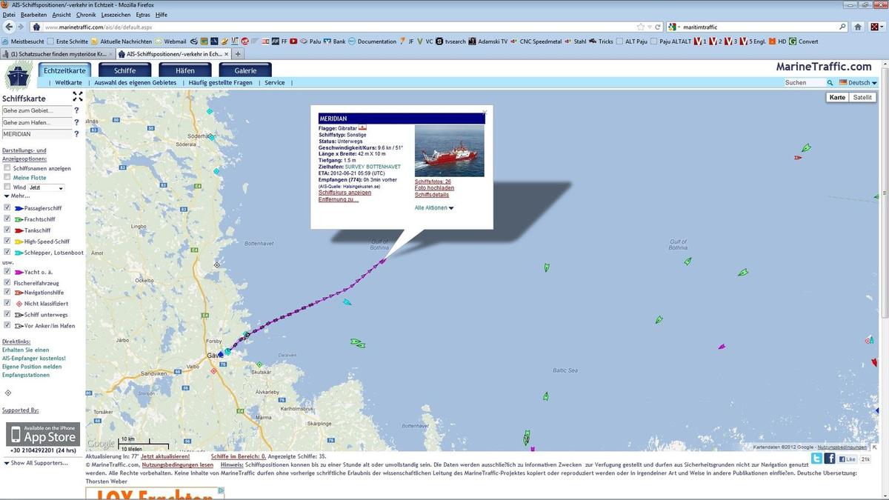Viewport: 889px width, 500px height.
Task: Open the Deutsch language dropdown
Action: click(x=859, y=83)
